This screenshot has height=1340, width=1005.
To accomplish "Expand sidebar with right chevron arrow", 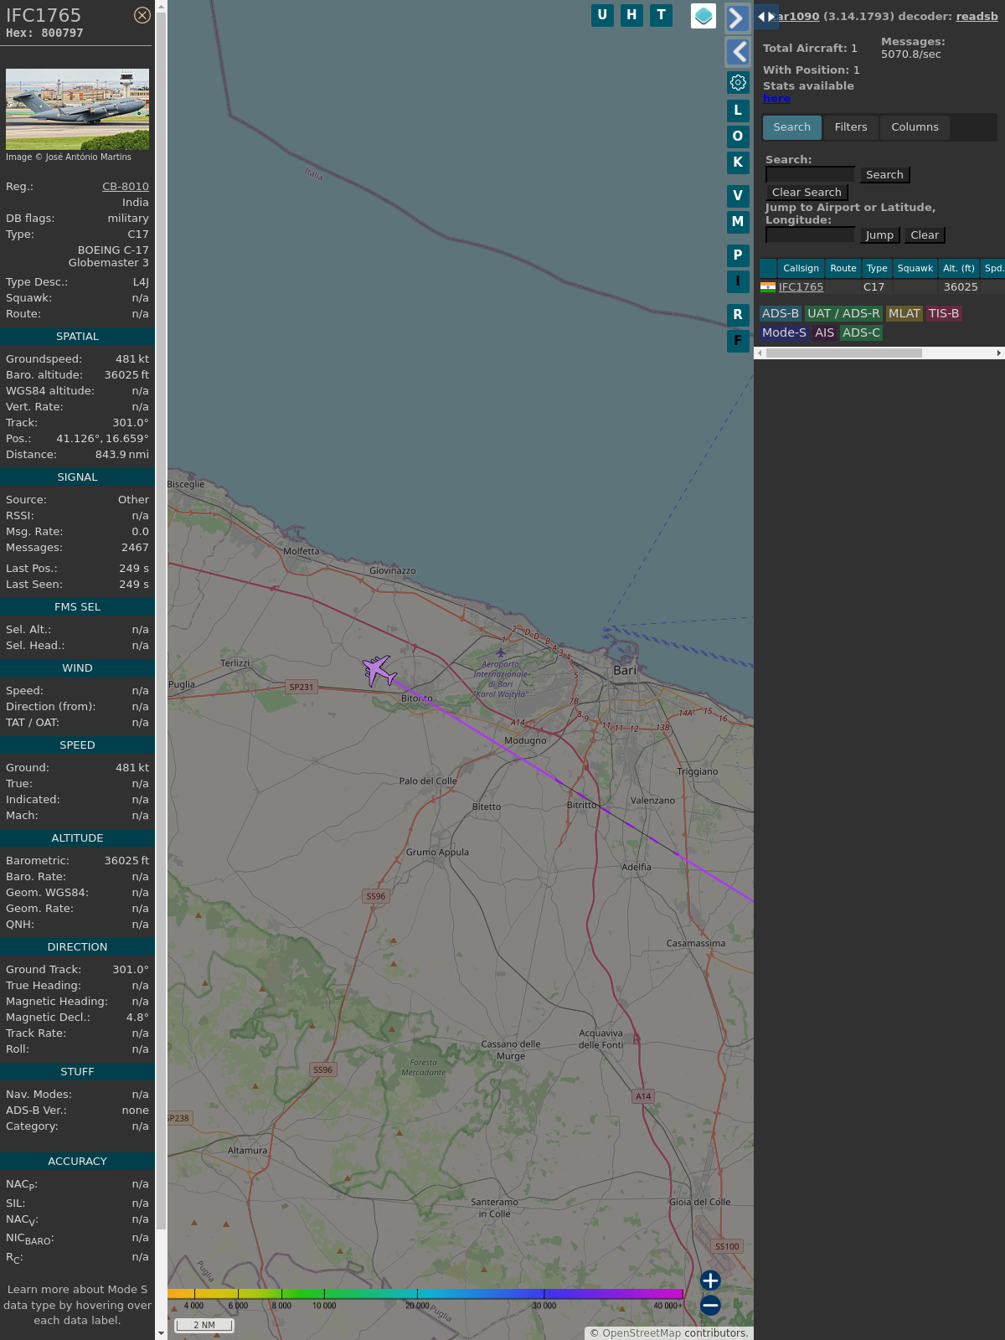I will (x=736, y=18).
